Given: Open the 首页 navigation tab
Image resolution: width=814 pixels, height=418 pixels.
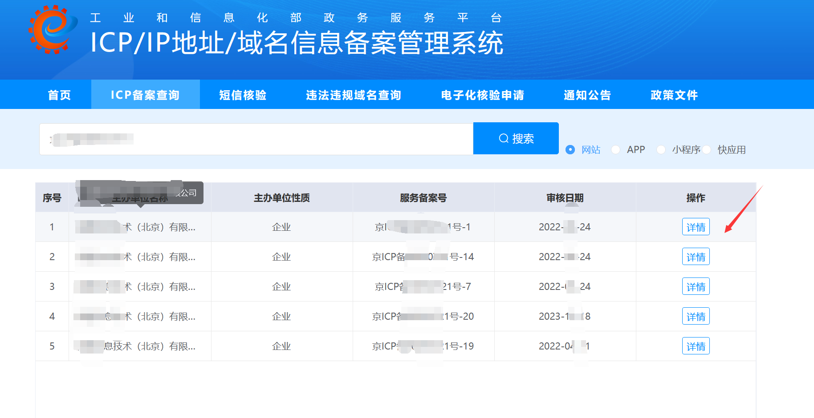Looking at the screenshot, I should [x=59, y=95].
